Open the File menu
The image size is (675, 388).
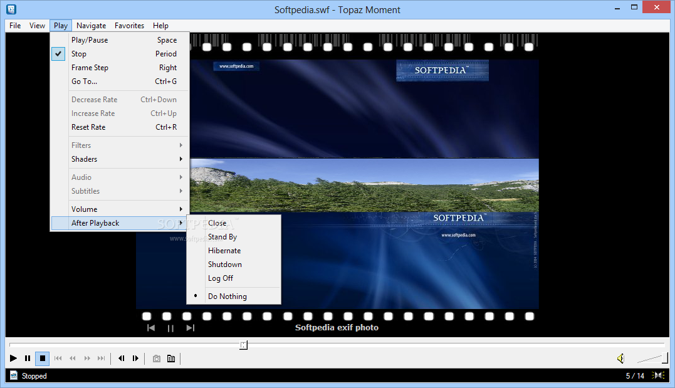15,26
